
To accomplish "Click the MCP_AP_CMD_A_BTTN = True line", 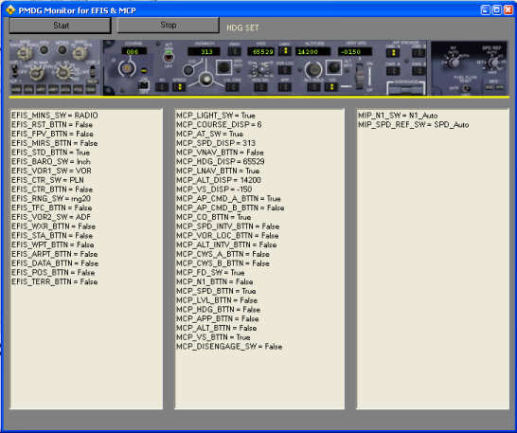I will pos(228,199).
